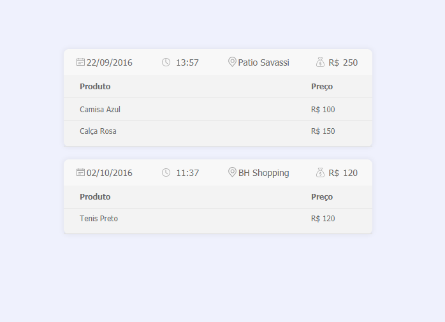Image resolution: width=445 pixels, height=322 pixels.
Task: Click the money bag icon beside R$ 120
Action: coord(320,172)
